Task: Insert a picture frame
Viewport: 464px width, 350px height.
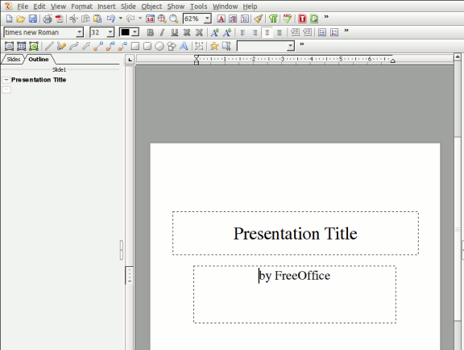Action: click(34, 46)
